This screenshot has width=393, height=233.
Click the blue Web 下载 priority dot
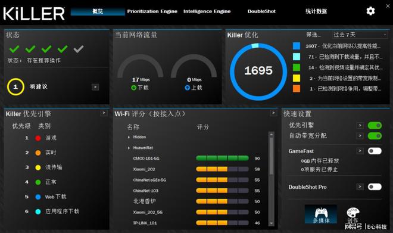coord(38,197)
